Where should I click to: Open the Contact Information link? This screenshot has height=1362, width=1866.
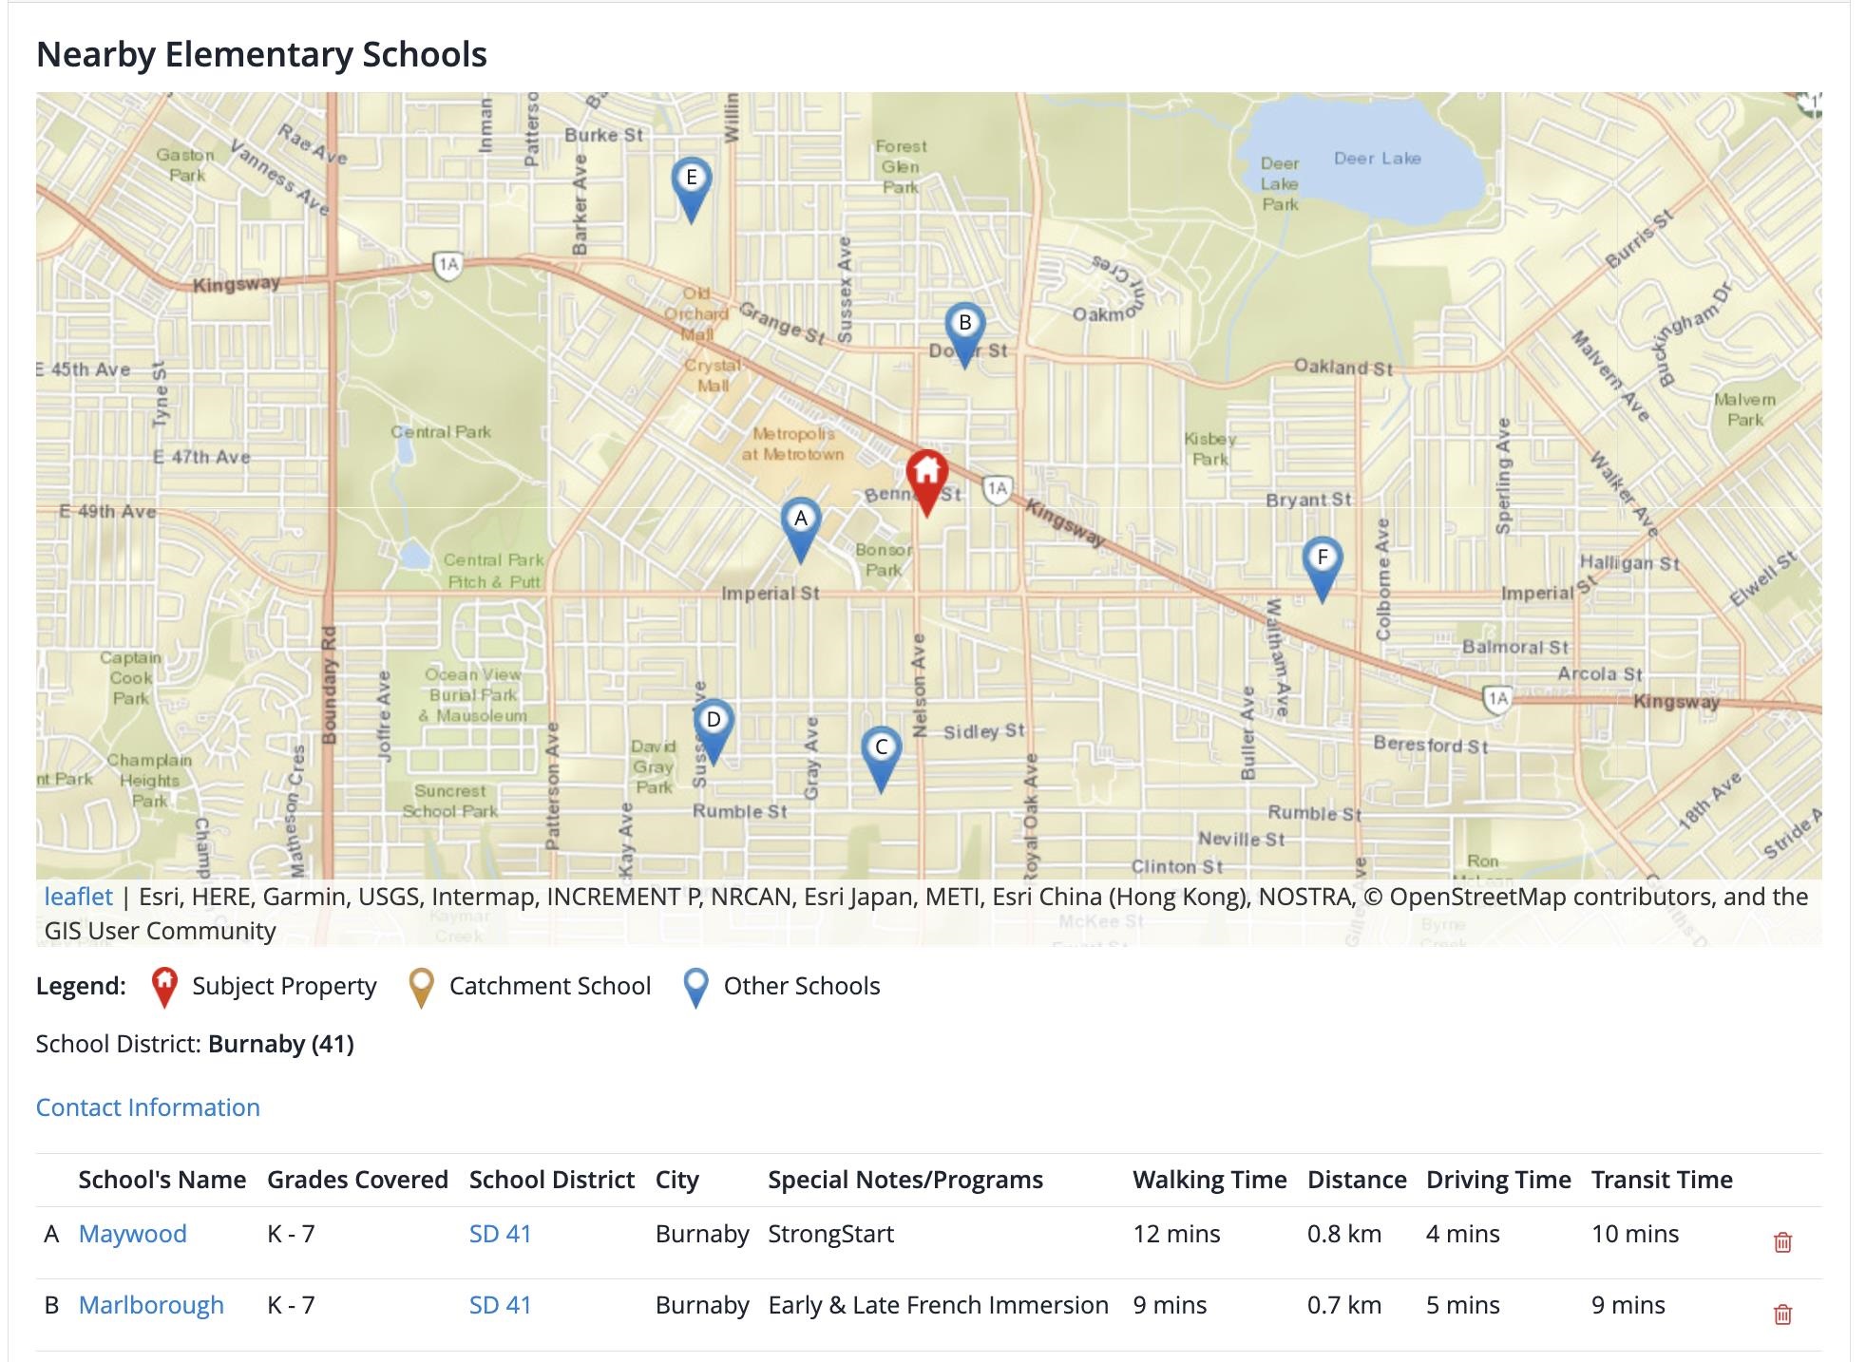148,1107
